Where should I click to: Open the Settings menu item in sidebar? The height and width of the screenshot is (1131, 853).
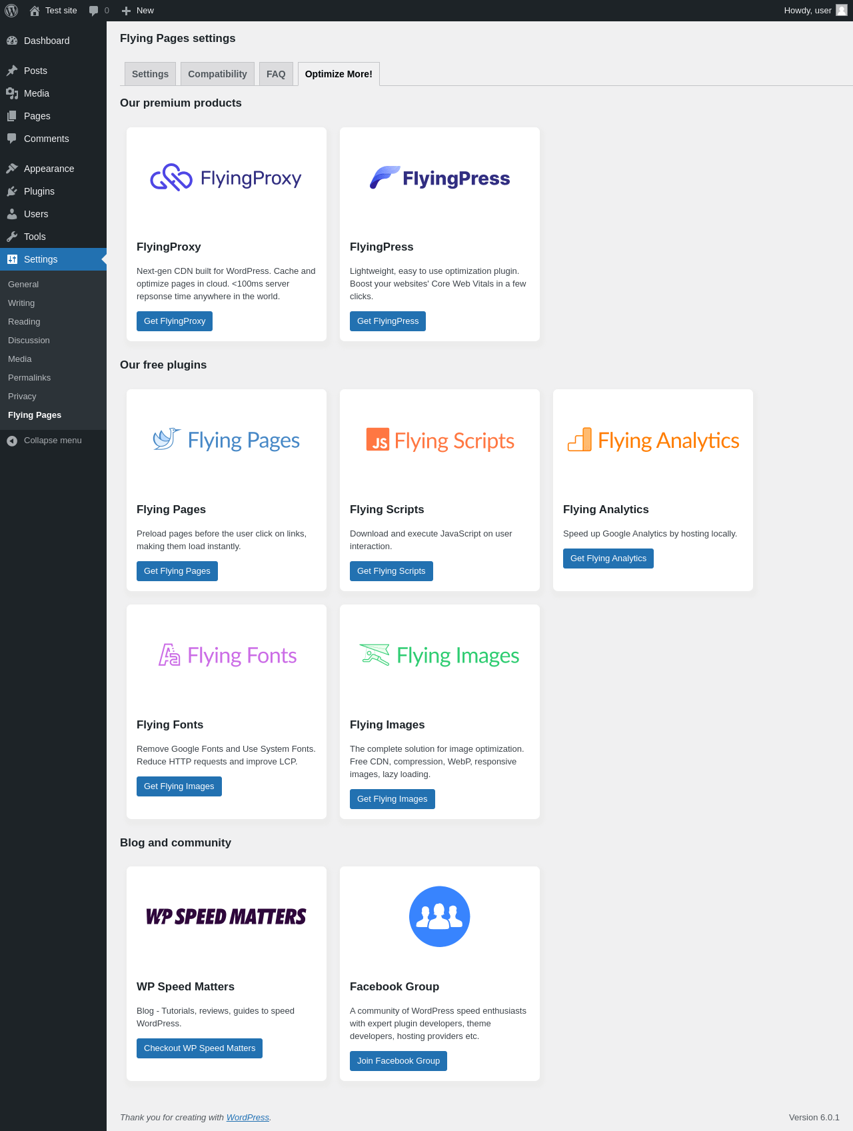[x=53, y=259]
